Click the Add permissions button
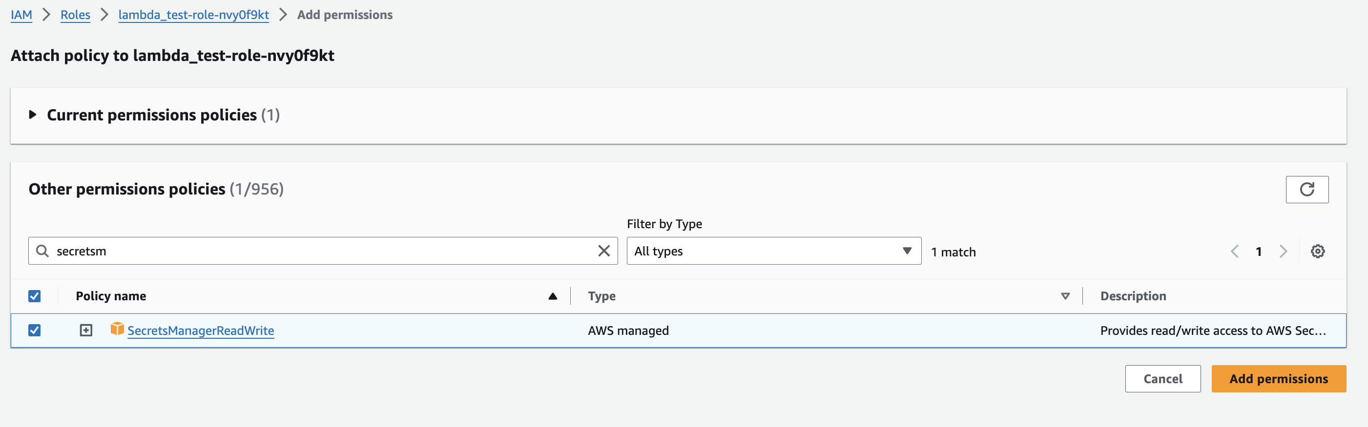This screenshot has width=1368, height=427. (x=1278, y=379)
